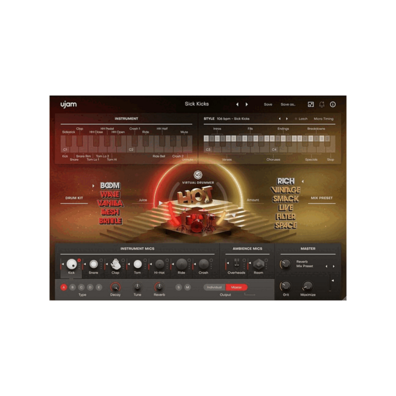Select the Tom instrument mic
Viewport: 396px width, 396px height.
coord(137,265)
